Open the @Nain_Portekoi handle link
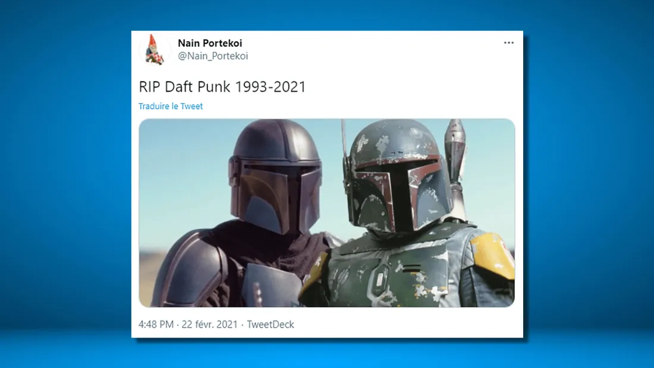 [x=213, y=56]
